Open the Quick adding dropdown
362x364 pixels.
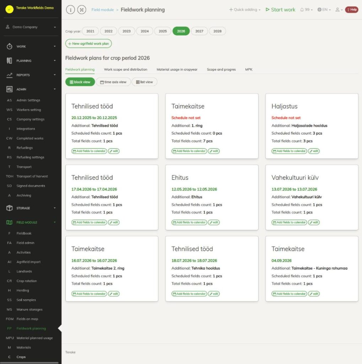coord(245,10)
